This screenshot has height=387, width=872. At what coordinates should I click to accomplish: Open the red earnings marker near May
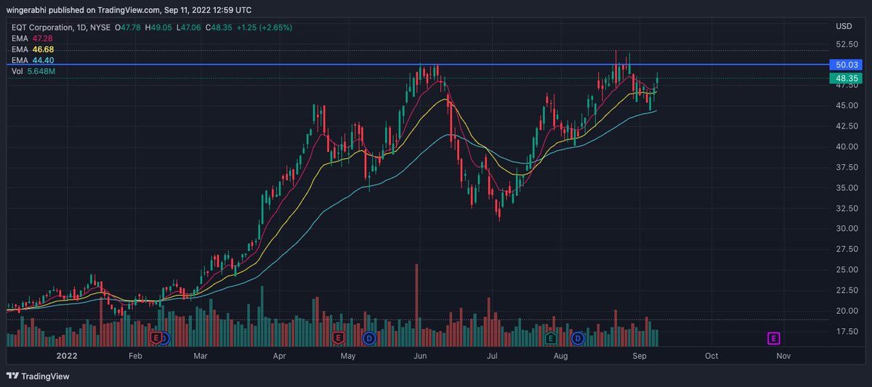pos(337,338)
